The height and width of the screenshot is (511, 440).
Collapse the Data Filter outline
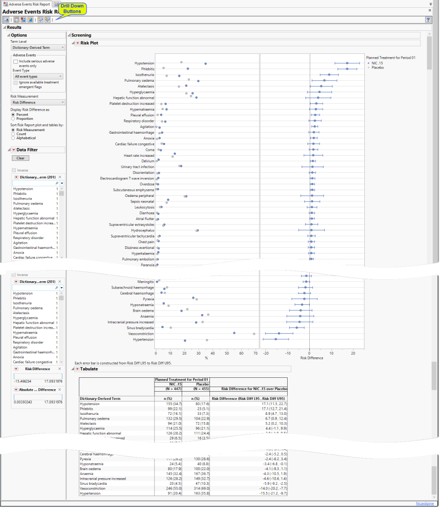point(9,150)
